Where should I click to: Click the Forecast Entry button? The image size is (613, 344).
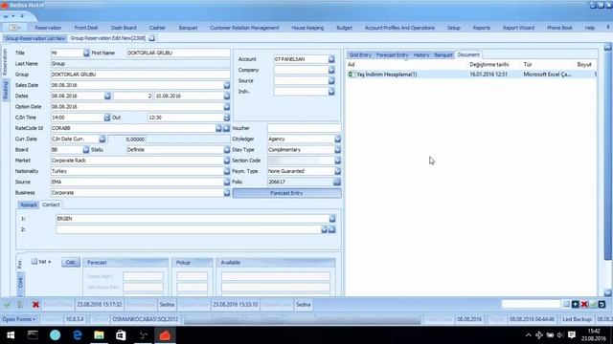pyautogui.click(x=286, y=193)
